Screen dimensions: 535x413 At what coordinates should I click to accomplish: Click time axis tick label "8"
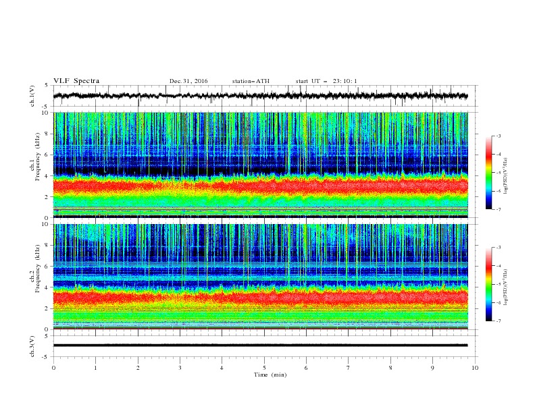tap(390, 368)
